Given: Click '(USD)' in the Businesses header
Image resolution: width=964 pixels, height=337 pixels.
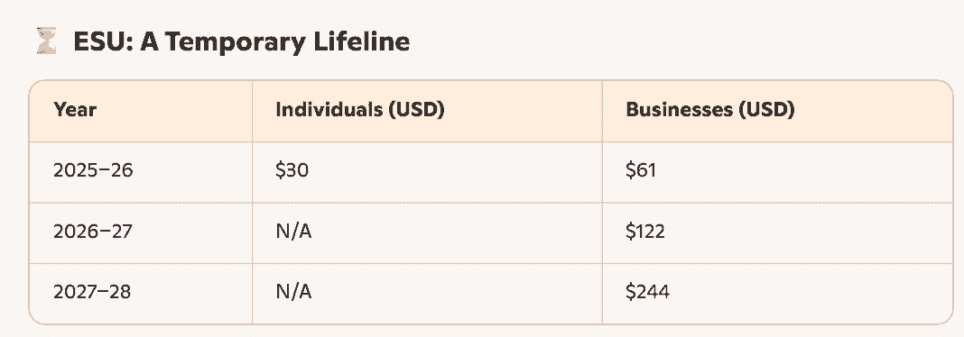Looking at the screenshot, I should coord(766,110).
